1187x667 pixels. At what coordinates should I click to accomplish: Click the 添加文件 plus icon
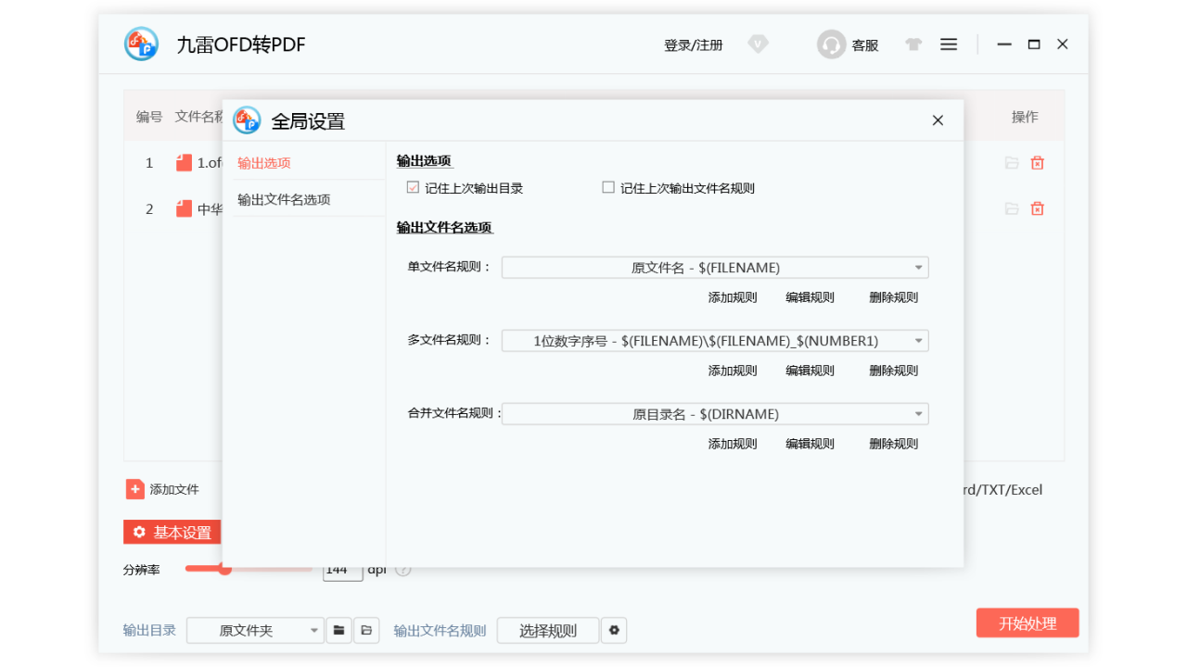pyautogui.click(x=134, y=488)
